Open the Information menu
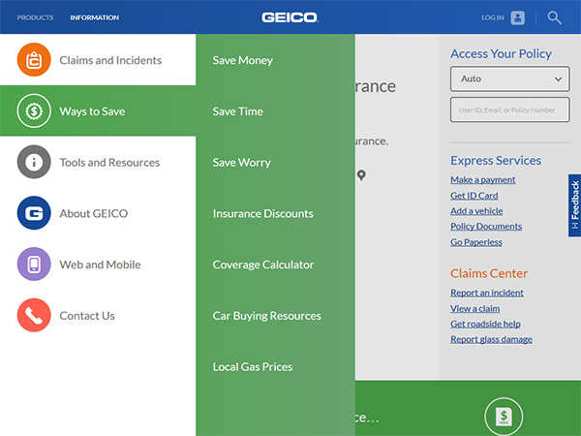Screen dimensions: 581x436 [95, 17]
